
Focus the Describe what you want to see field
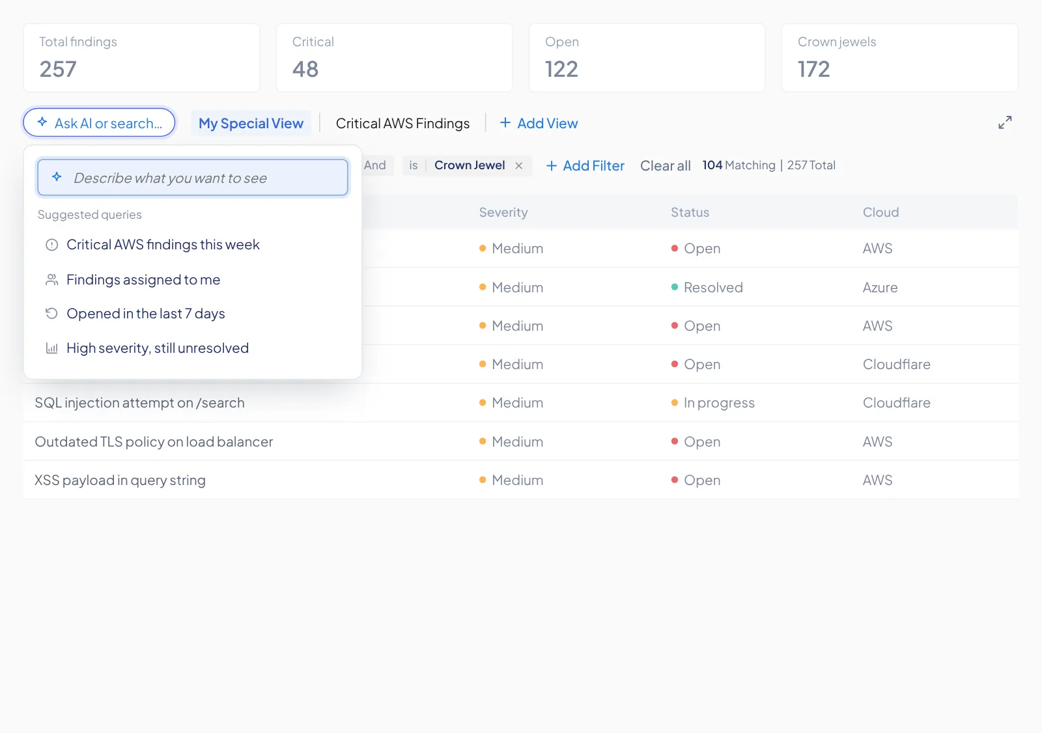tap(193, 178)
